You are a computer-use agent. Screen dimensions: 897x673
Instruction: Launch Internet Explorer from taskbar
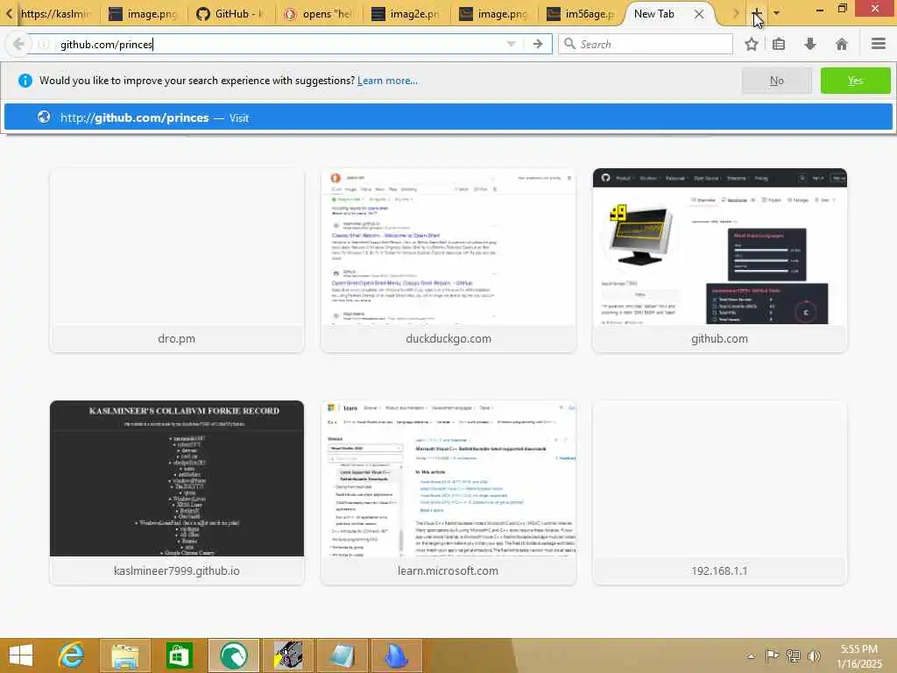pyautogui.click(x=71, y=655)
